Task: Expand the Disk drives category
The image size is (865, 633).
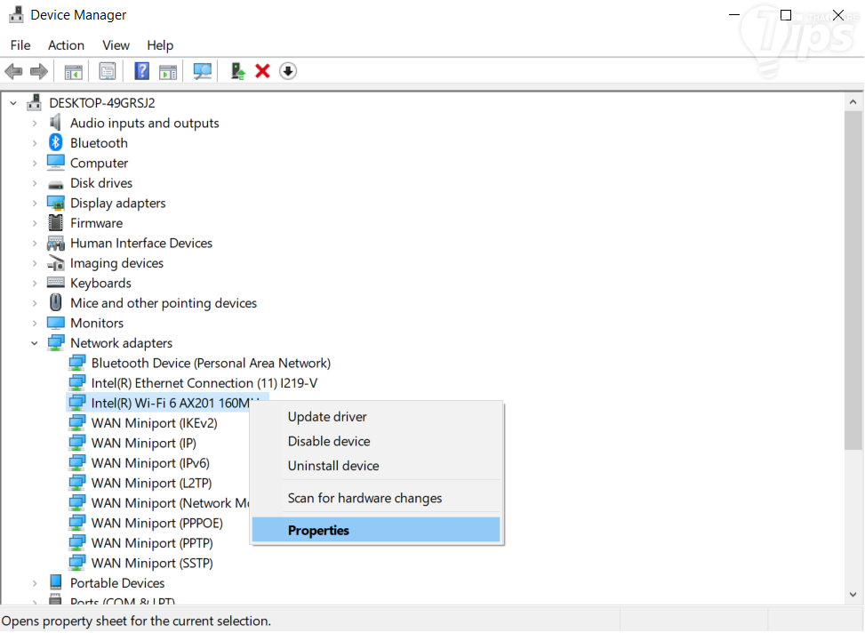Action: pyautogui.click(x=35, y=183)
